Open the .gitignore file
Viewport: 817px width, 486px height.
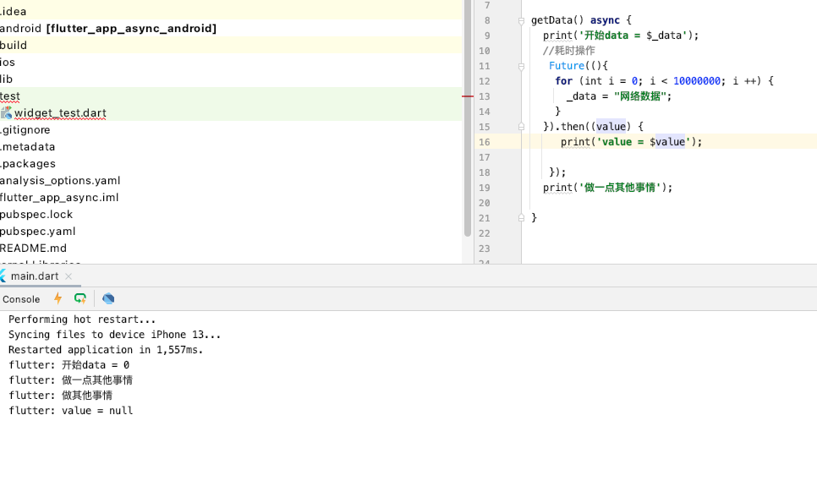tap(25, 129)
